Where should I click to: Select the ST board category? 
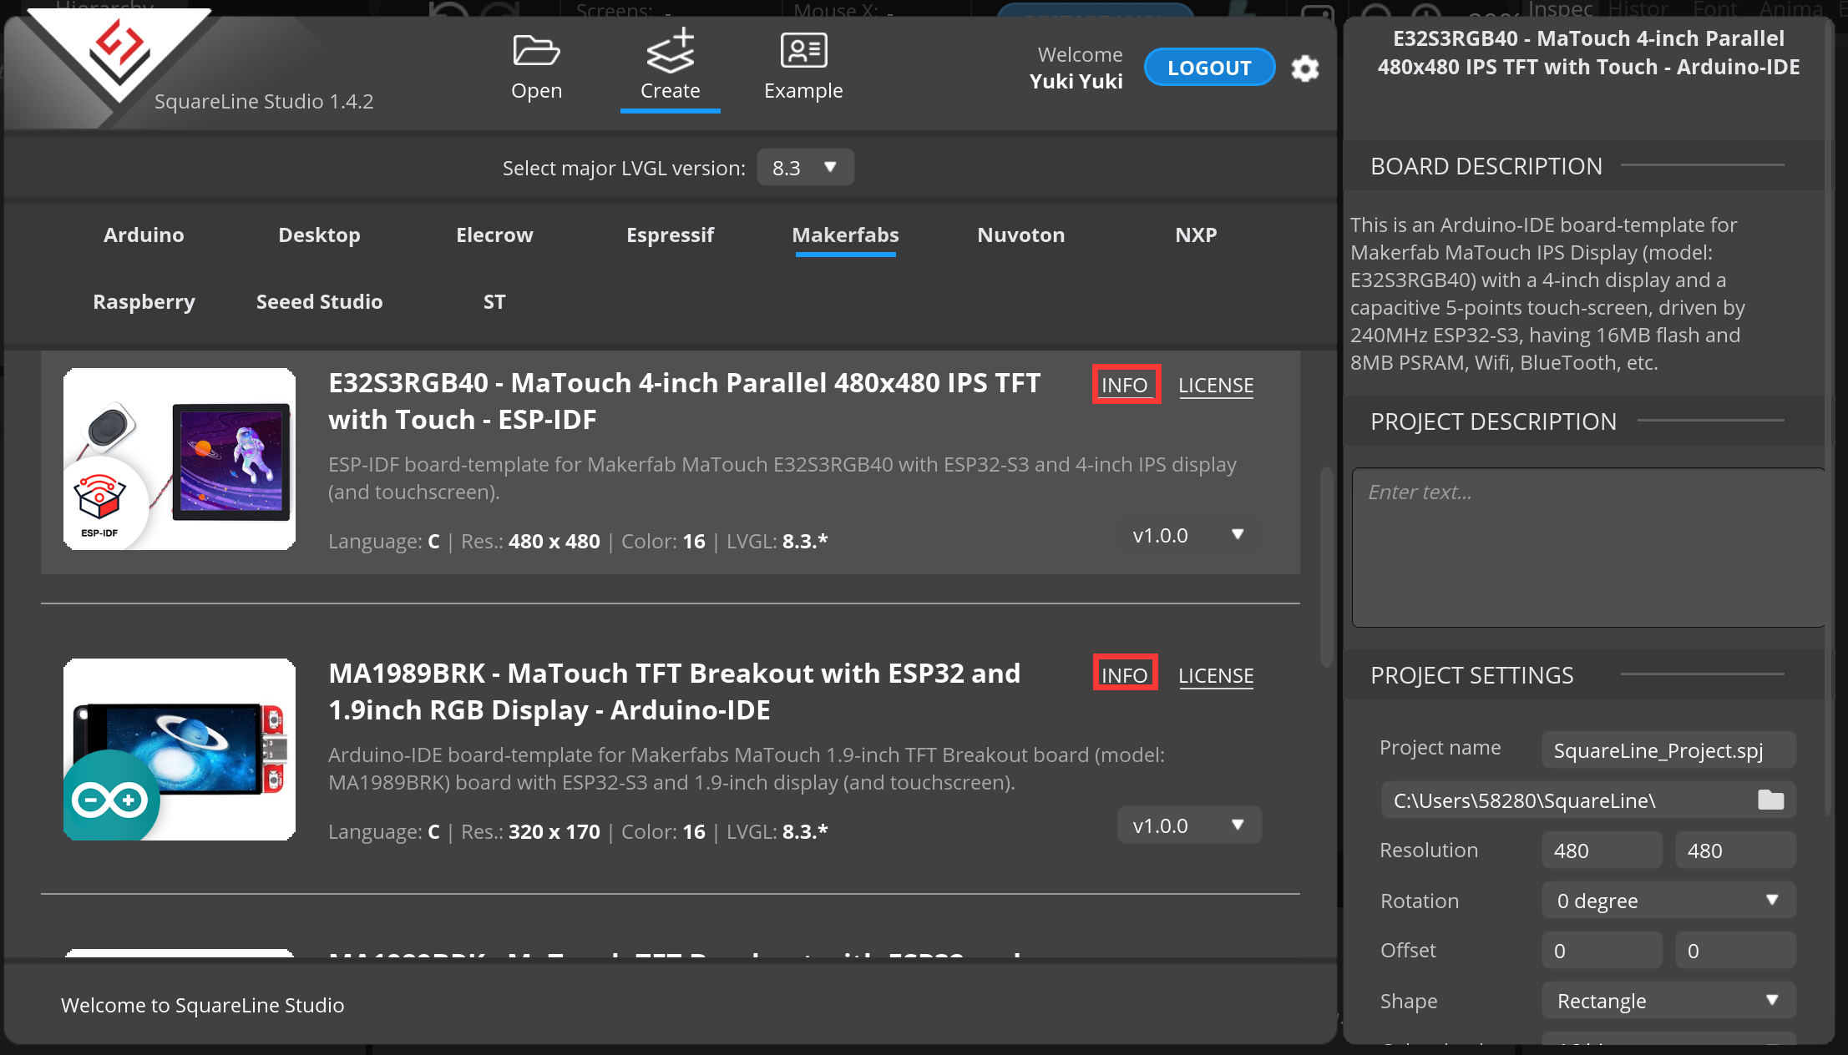494,301
